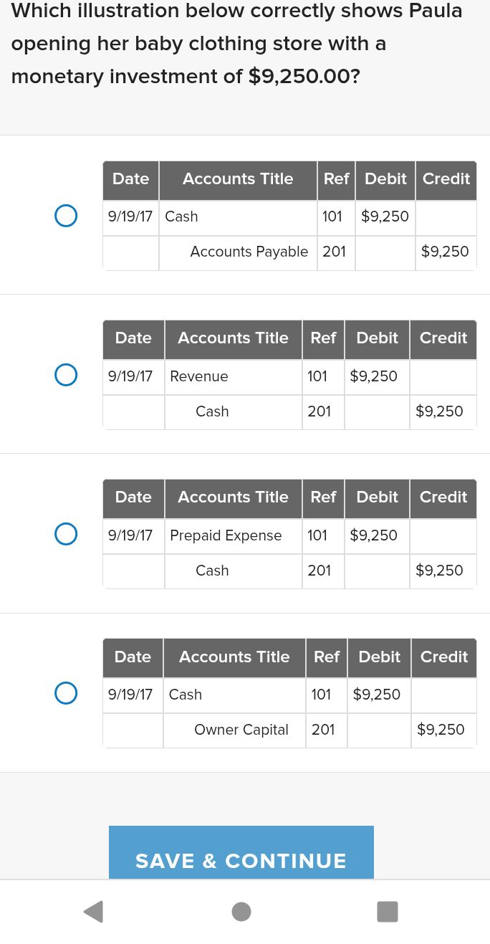Tap the $9,250 credit beside Accounts Payable
The height and width of the screenshot is (944, 490).
pyautogui.click(x=445, y=252)
